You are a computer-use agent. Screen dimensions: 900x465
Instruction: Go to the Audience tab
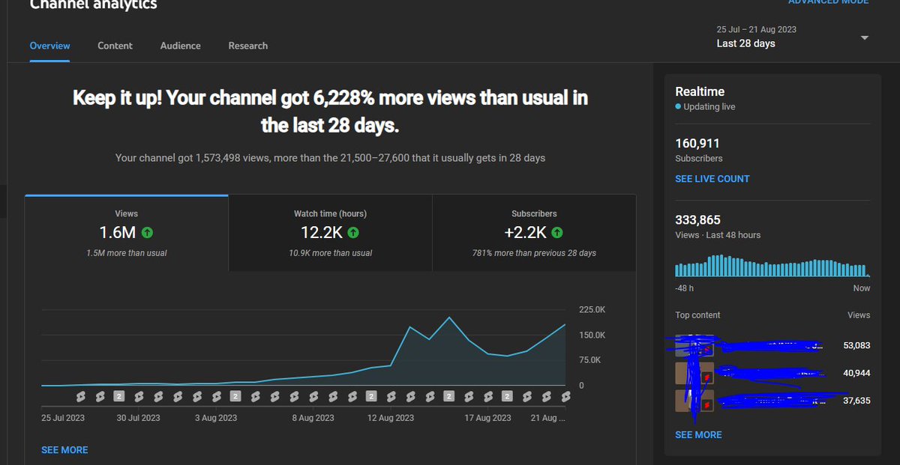(180, 46)
